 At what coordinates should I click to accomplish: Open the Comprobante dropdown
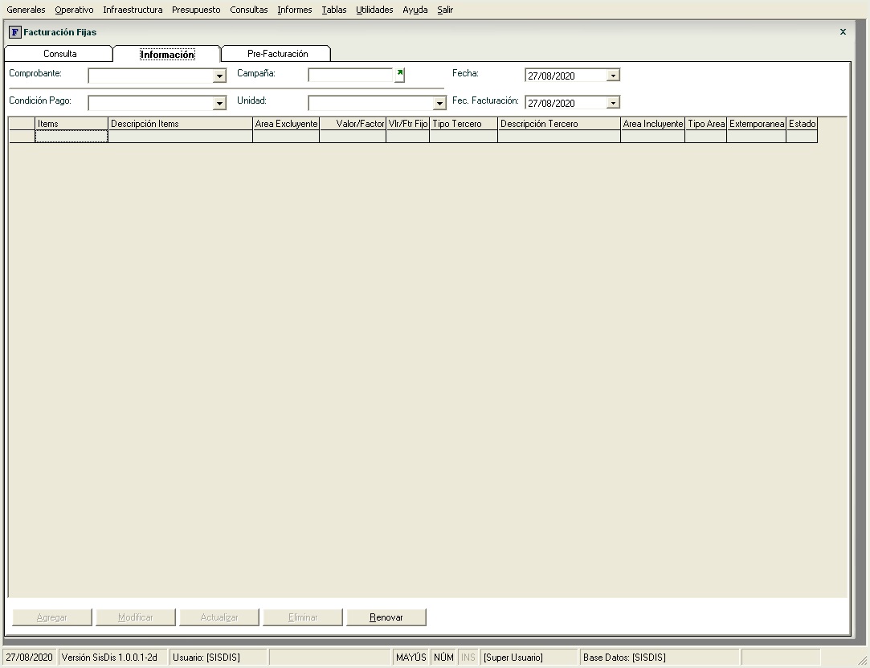[x=219, y=76]
